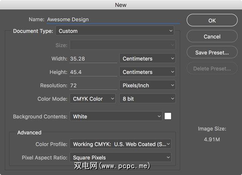Click the greyed-out Size dropdown
This screenshot has width=242, height=175.
122,45
